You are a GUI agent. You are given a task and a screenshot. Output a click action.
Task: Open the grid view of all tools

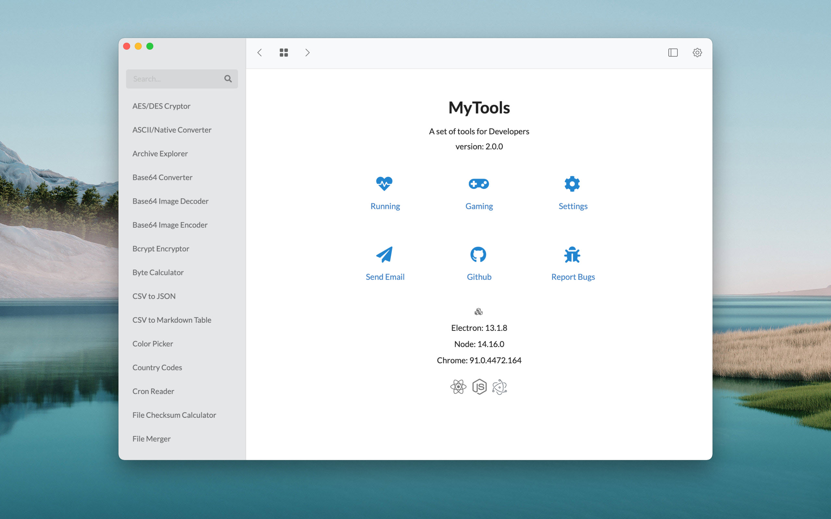coord(284,53)
